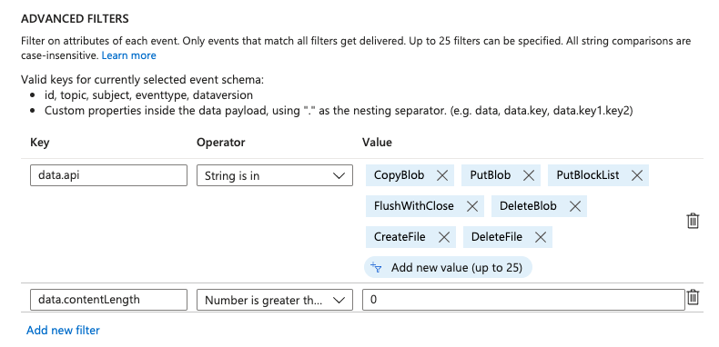The width and height of the screenshot is (719, 347).
Task: Remove the DeleteFile value tag
Action: pos(541,237)
